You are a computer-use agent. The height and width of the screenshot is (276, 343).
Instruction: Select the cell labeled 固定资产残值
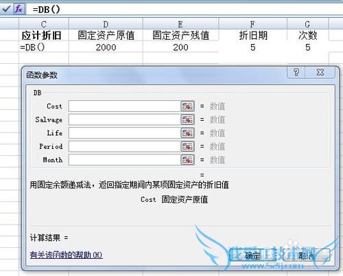[180, 36]
